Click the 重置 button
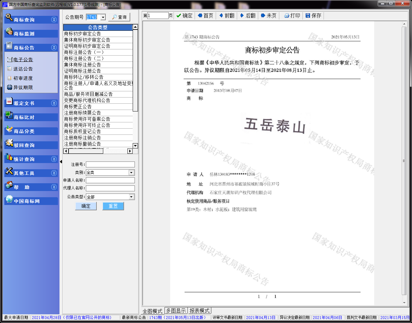 coord(113,206)
